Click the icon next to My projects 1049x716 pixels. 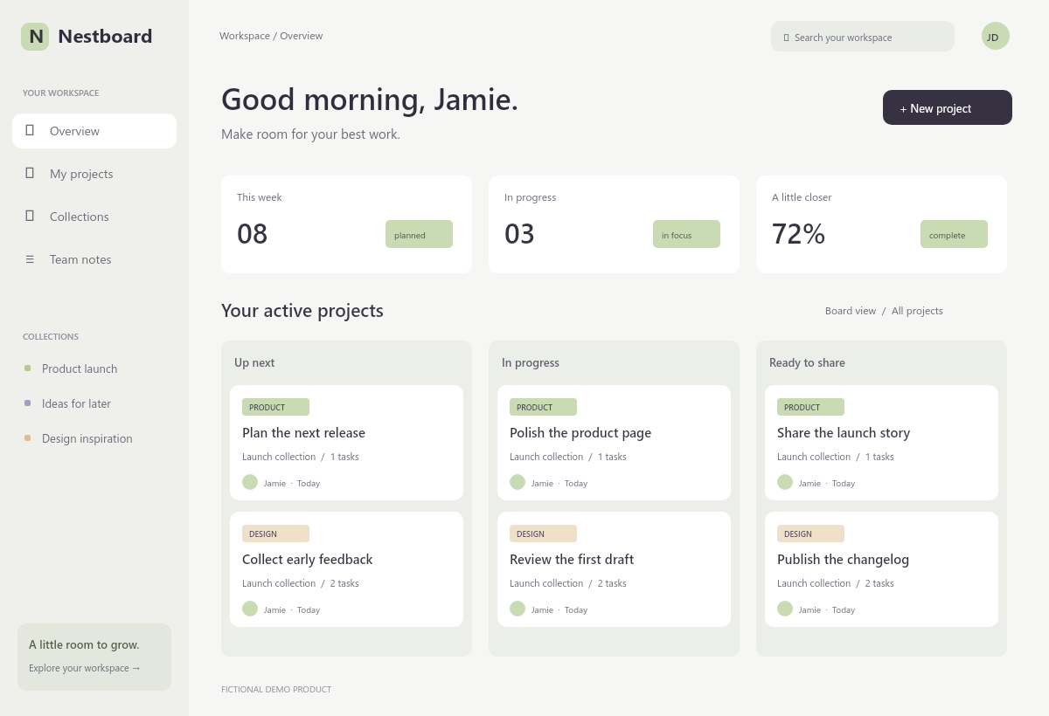point(30,174)
